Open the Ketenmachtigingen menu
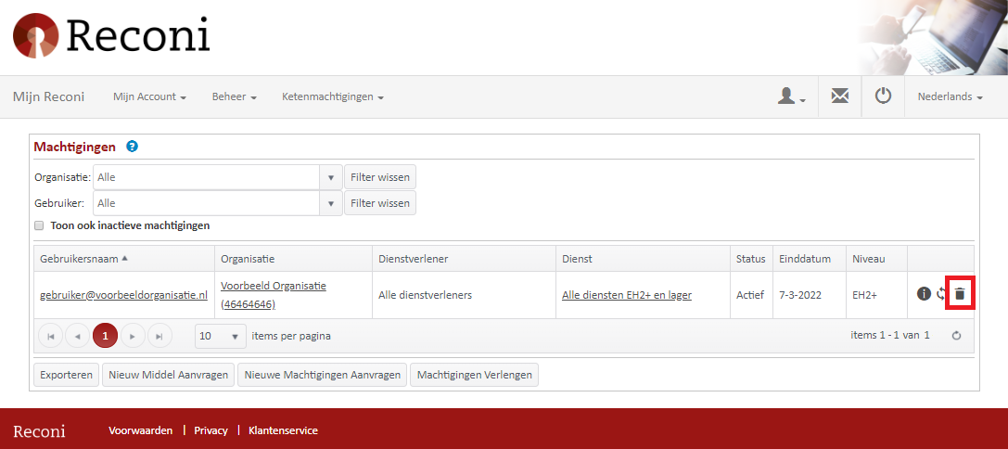 (x=332, y=96)
